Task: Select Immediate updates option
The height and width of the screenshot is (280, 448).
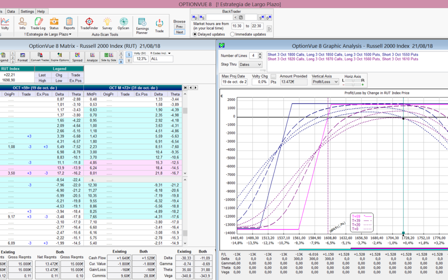Action: coord(233,34)
